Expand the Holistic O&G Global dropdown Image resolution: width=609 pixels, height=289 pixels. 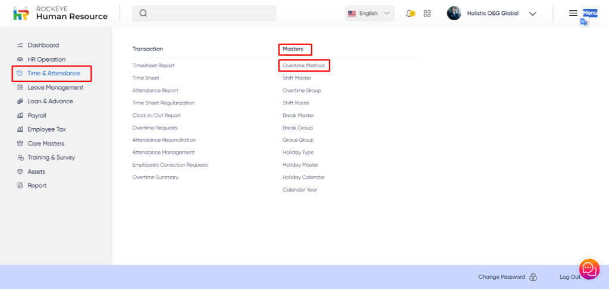[x=532, y=14]
